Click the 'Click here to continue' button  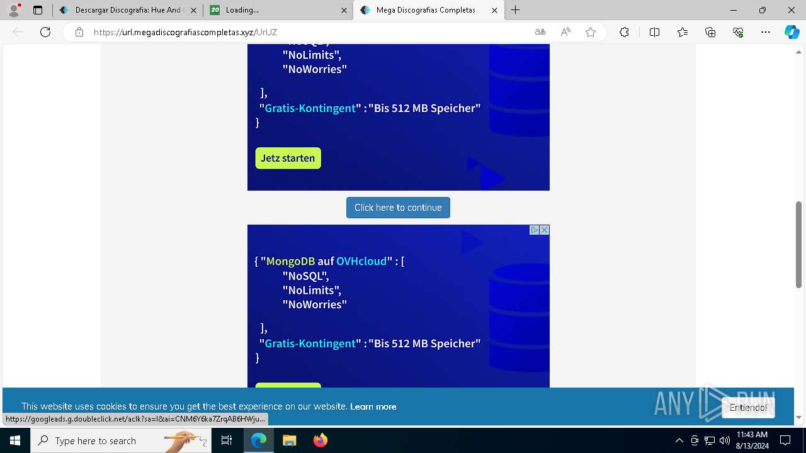(398, 208)
